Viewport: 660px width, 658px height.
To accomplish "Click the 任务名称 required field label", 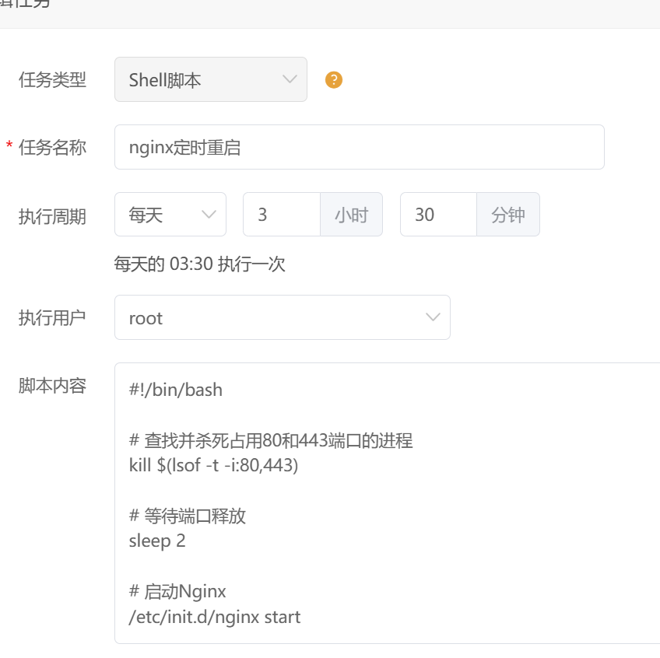I will tap(52, 147).
